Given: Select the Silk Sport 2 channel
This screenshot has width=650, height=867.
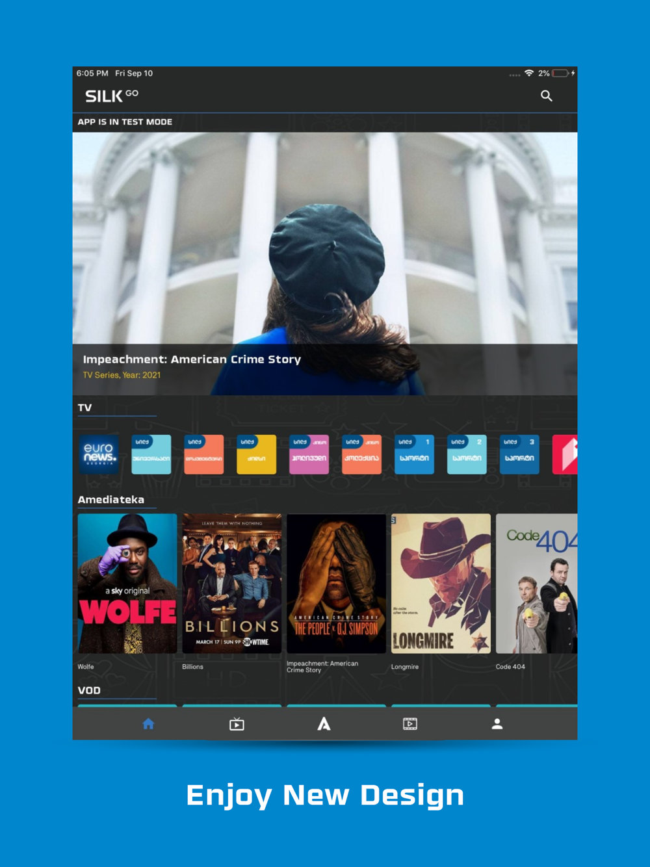Looking at the screenshot, I should (x=467, y=454).
